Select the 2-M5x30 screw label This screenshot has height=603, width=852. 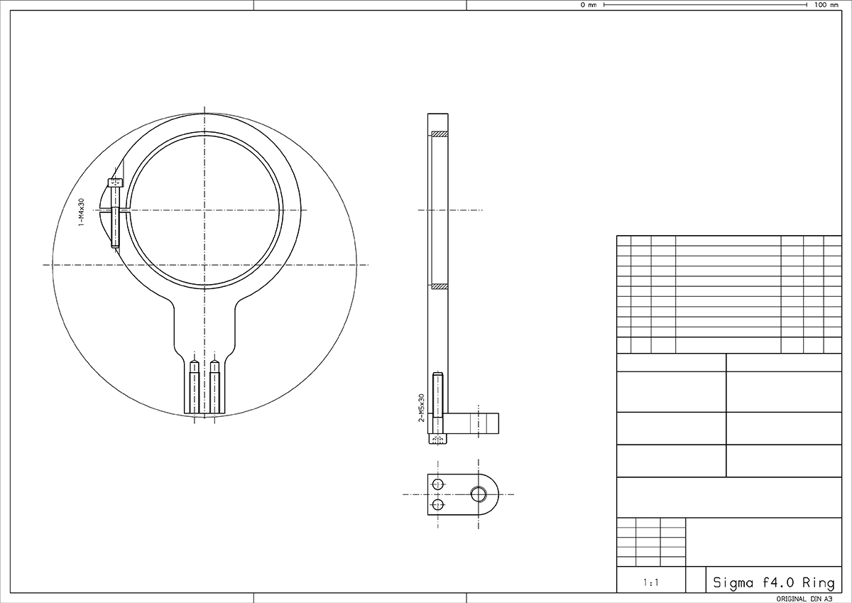421,408
